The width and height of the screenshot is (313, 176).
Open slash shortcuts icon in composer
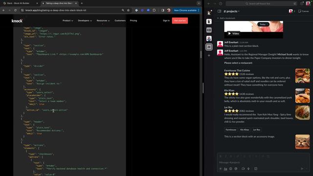point(256,169)
